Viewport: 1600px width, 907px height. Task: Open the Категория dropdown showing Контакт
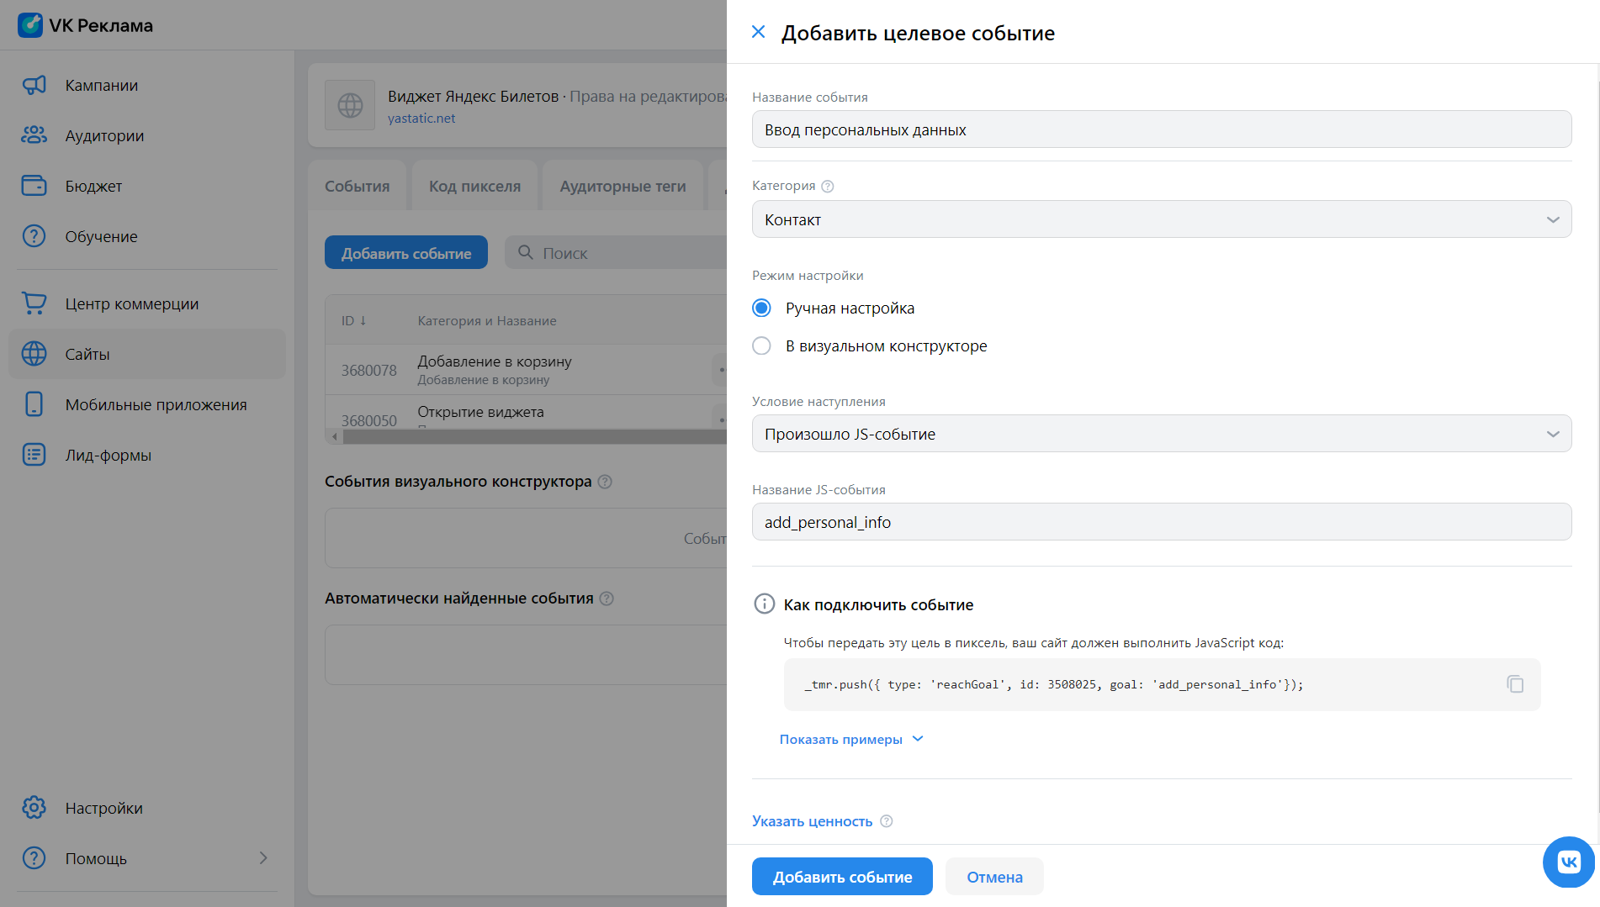pos(1161,219)
